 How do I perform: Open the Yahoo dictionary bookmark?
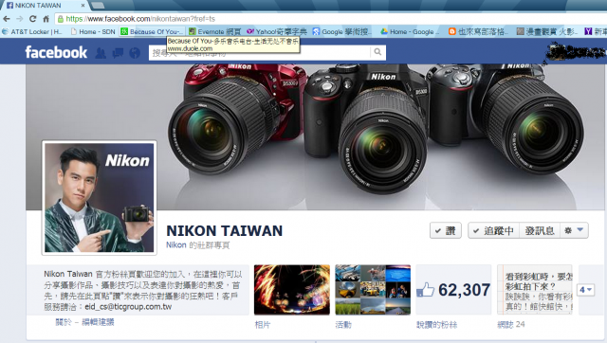click(x=277, y=31)
